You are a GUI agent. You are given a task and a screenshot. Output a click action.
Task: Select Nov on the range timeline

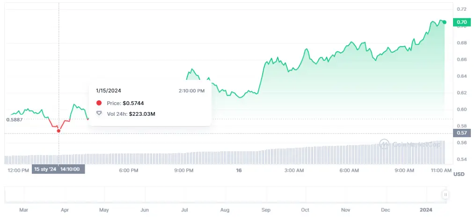(345, 210)
